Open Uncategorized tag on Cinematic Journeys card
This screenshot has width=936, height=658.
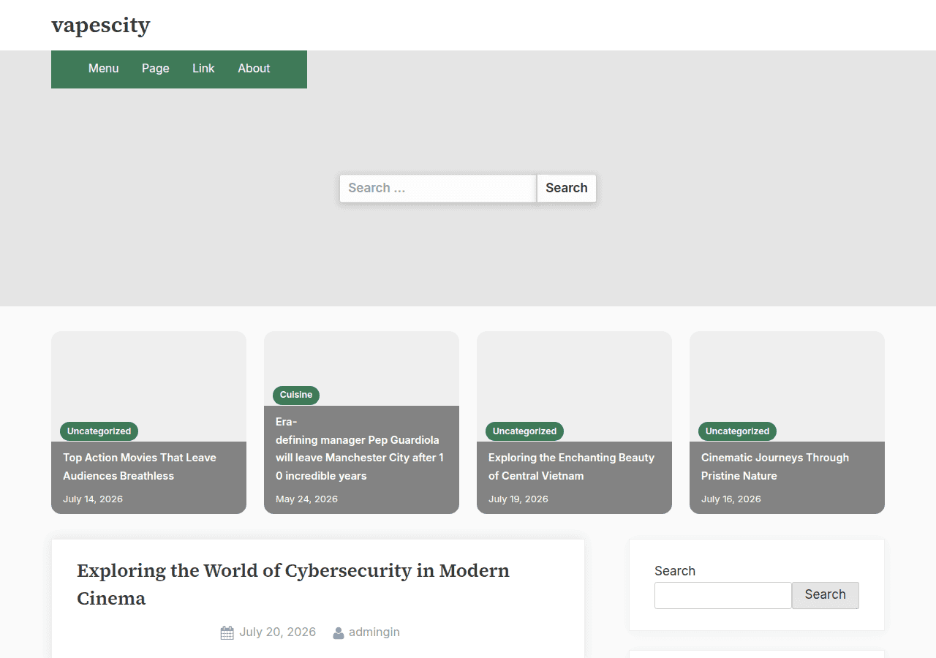coord(738,431)
